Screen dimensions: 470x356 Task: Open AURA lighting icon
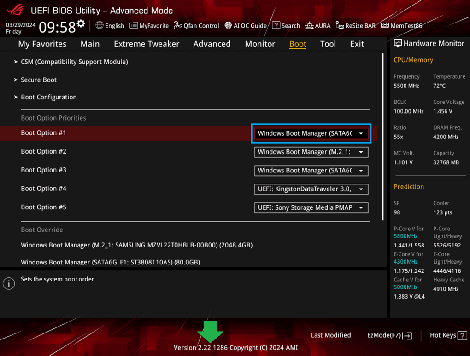[309, 25]
